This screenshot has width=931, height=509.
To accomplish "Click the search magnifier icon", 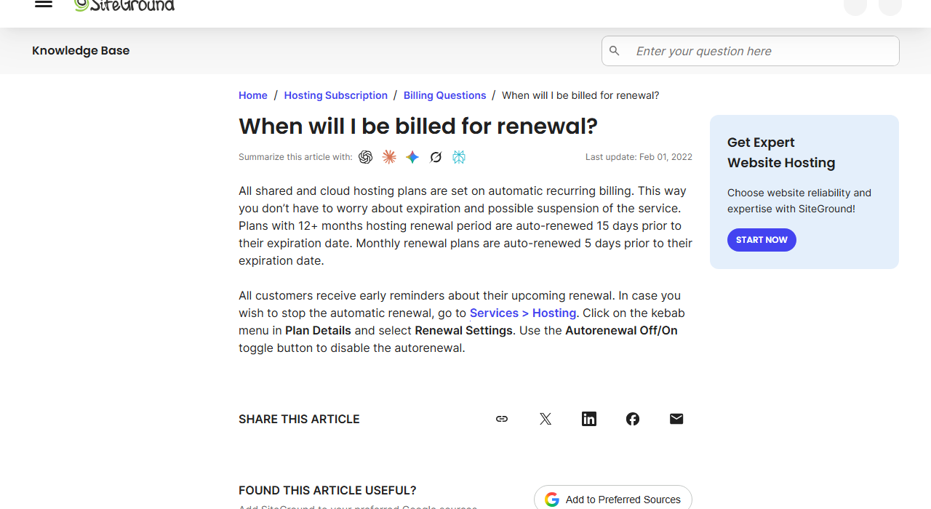I will [615, 51].
